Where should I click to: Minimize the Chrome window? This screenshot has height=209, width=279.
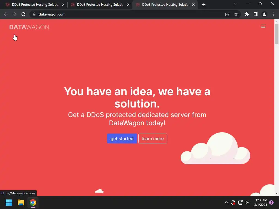pos(248,4)
